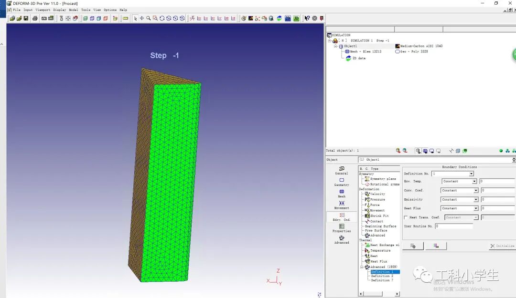The image size is (516, 298).
Task: Click the context help arrow-question icon
Action: (x=307, y=19)
